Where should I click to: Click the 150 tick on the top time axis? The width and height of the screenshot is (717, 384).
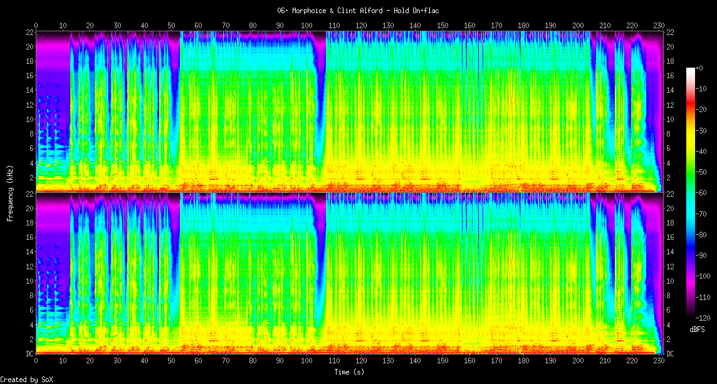tap(442, 25)
